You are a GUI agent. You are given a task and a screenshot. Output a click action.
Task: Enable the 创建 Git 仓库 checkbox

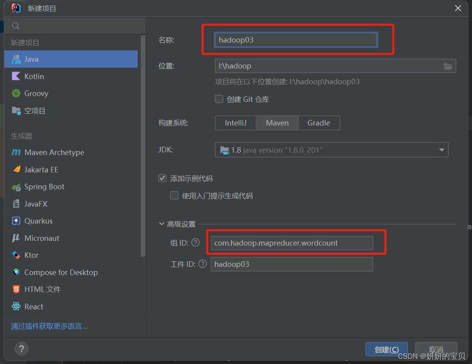point(219,99)
